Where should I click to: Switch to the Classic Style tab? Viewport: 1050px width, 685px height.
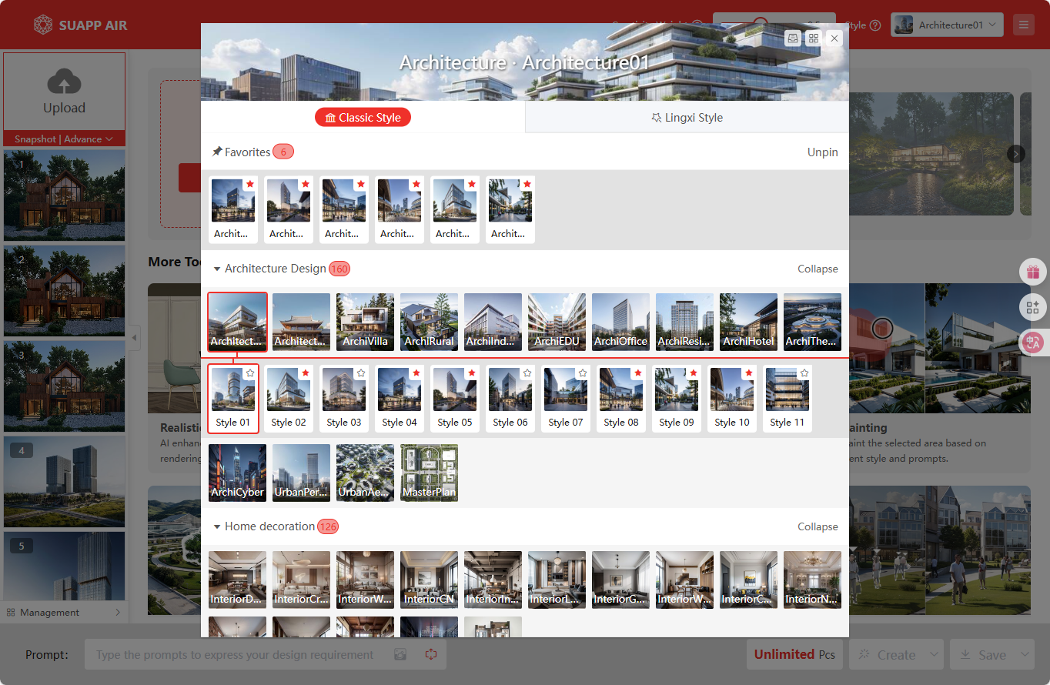(x=363, y=117)
